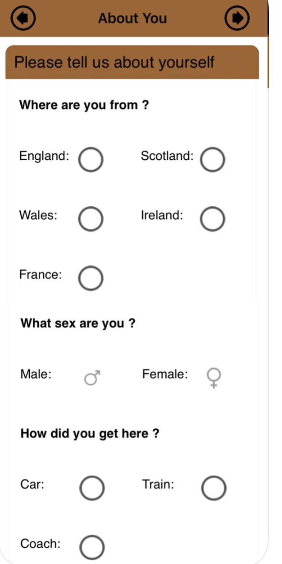Click 'Please tell us about yourself' header
The image size is (282, 564).
point(114,62)
